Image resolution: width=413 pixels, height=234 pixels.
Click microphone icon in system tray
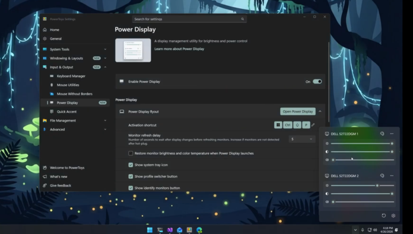(363, 230)
